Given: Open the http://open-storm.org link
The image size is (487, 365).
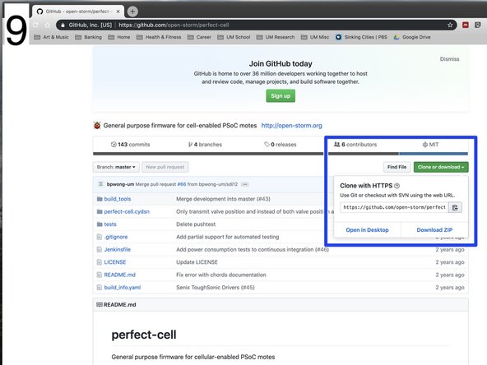Looking at the screenshot, I should 292,126.
